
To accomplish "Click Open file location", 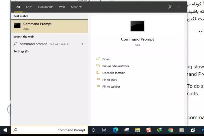I will pos(114,73).
